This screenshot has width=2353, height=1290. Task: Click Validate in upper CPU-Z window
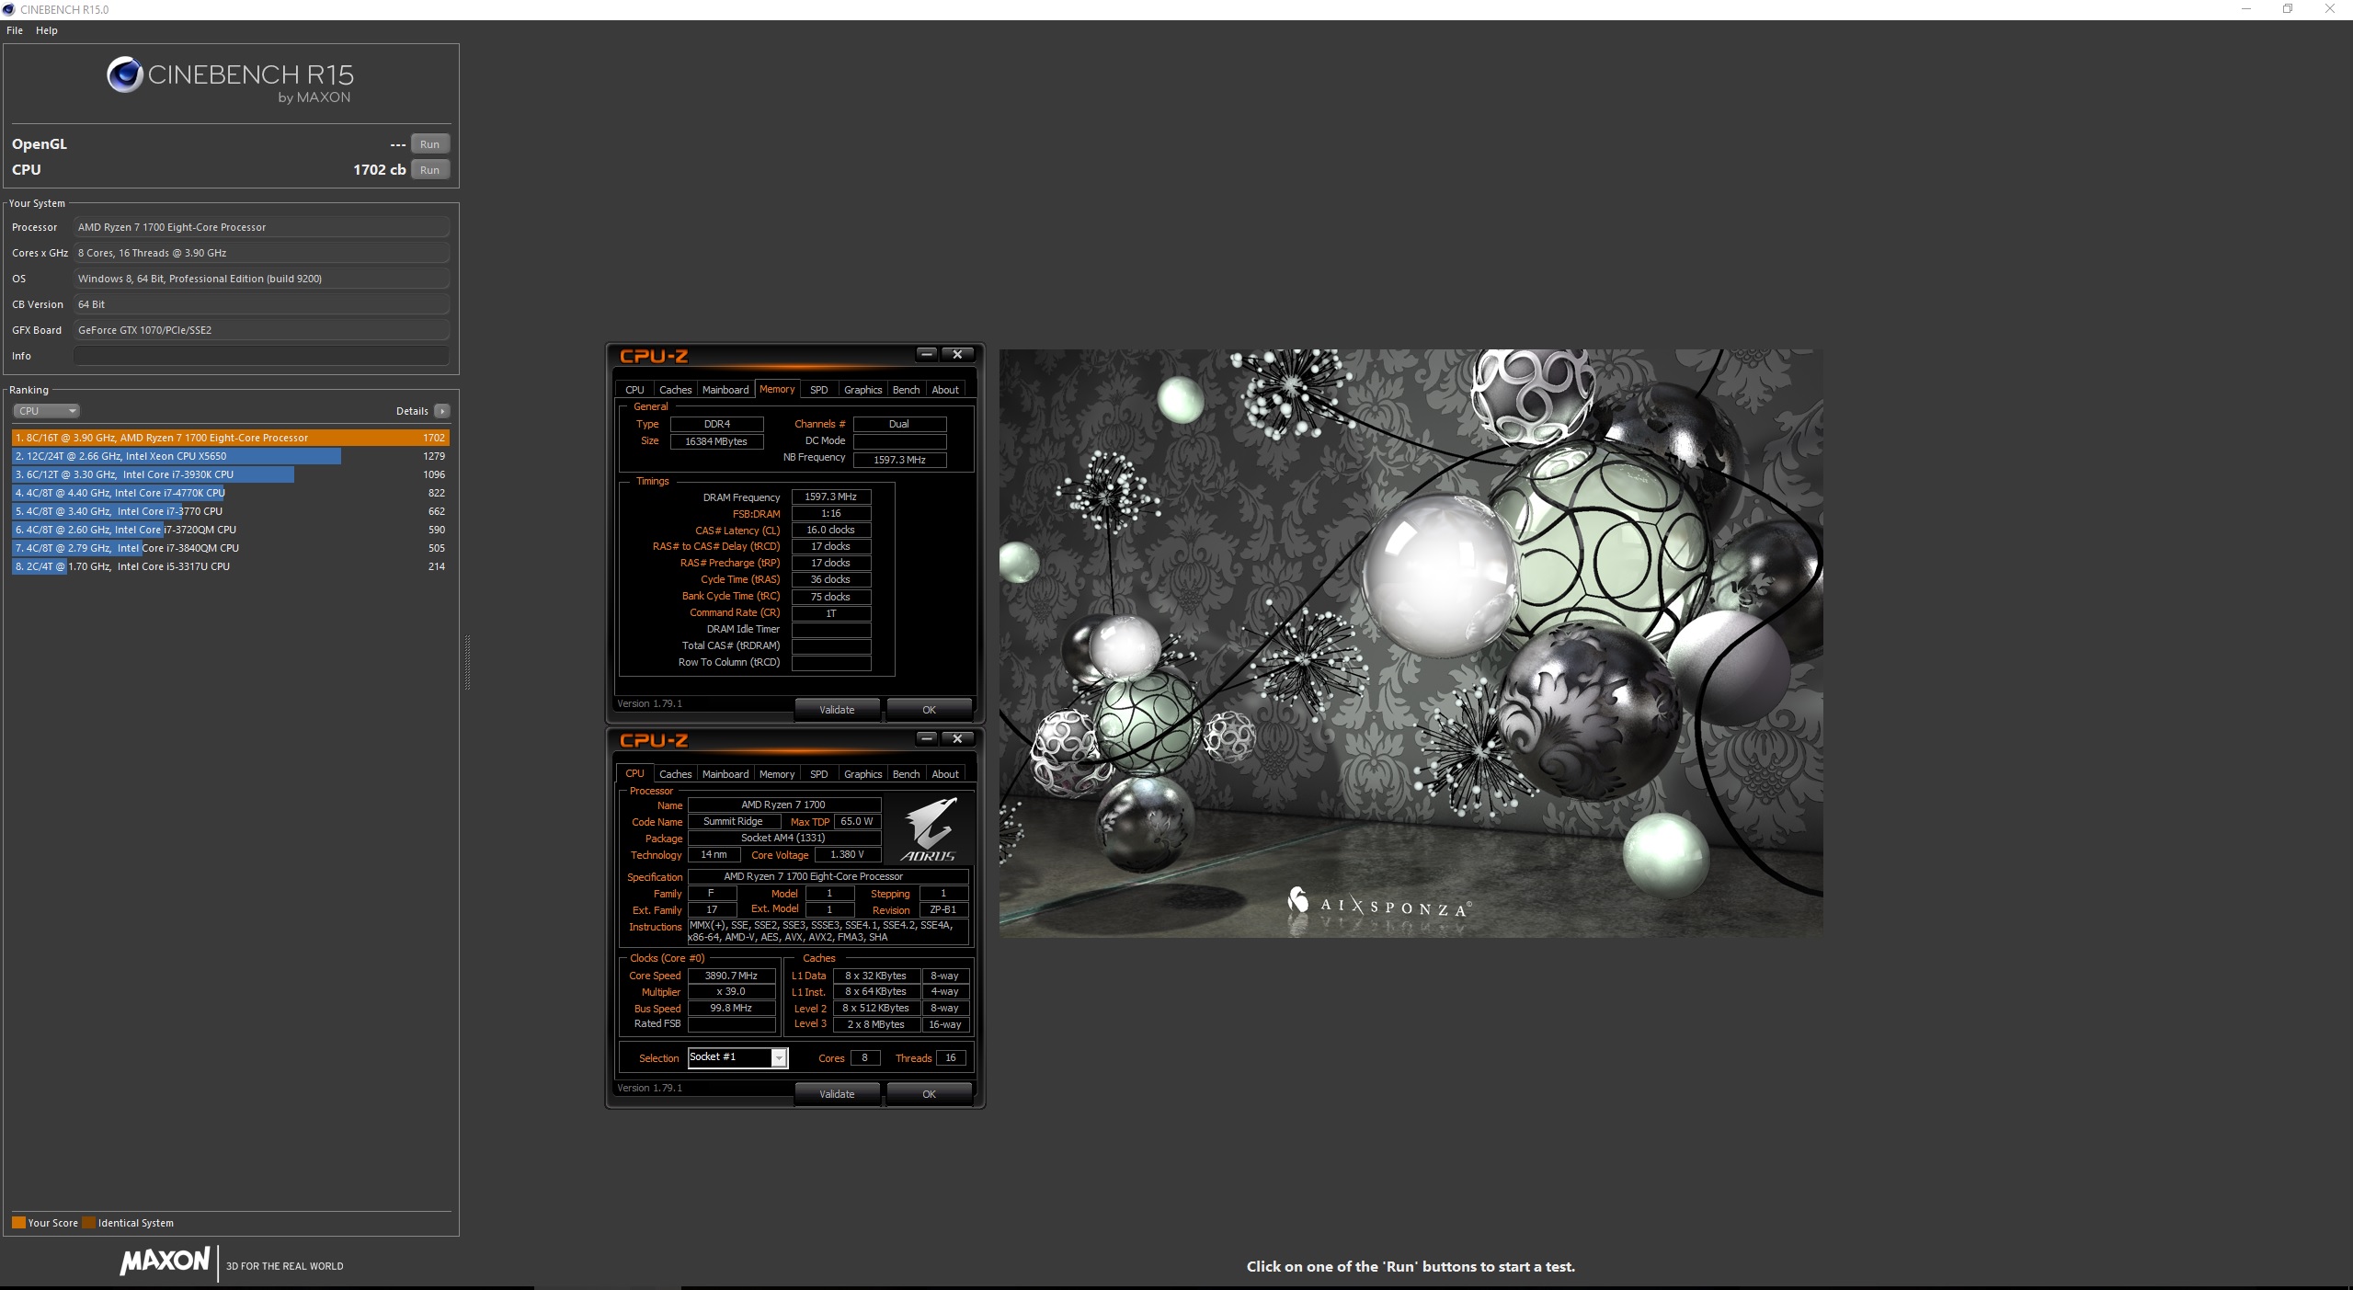coord(837,710)
